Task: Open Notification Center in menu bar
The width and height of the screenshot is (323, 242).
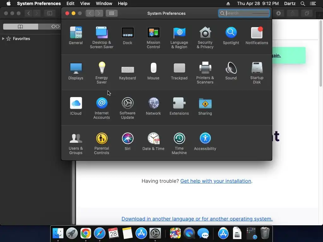Action: coord(313,3)
